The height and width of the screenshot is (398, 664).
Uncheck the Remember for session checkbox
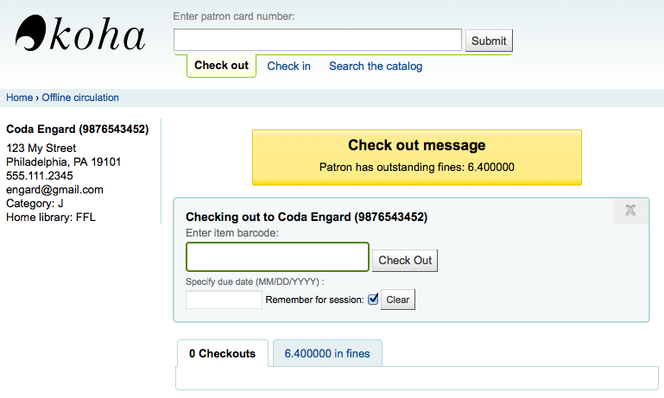pyautogui.click(x=373, y=300)
